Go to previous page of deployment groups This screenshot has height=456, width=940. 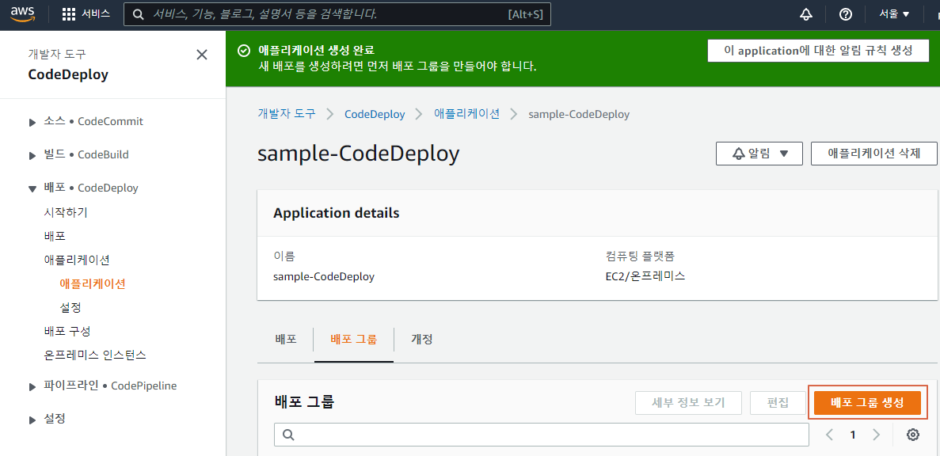pos(830,435)
